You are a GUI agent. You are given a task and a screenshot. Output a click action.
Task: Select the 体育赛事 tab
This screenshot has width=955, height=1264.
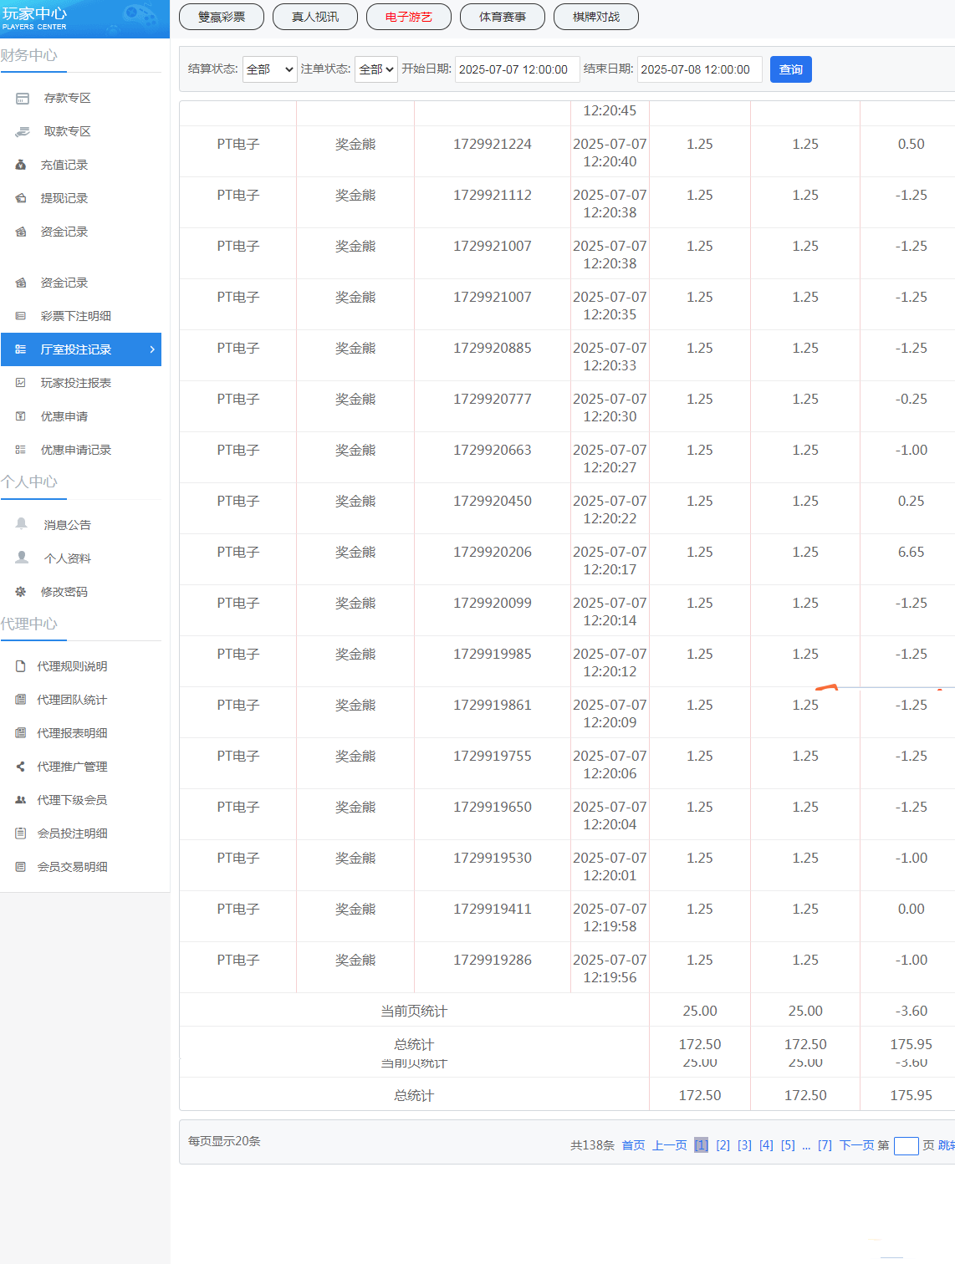pyautogui.click(x=503, y=17)
